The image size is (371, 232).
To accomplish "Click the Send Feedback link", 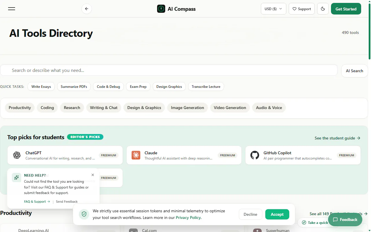I will (67, 202).
